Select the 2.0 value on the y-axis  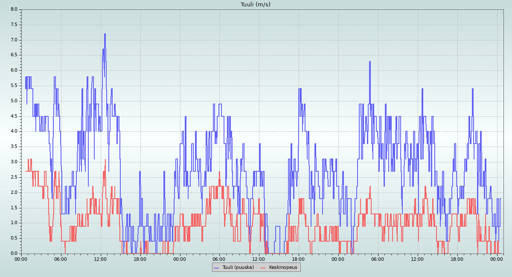[x=14, y=193]
